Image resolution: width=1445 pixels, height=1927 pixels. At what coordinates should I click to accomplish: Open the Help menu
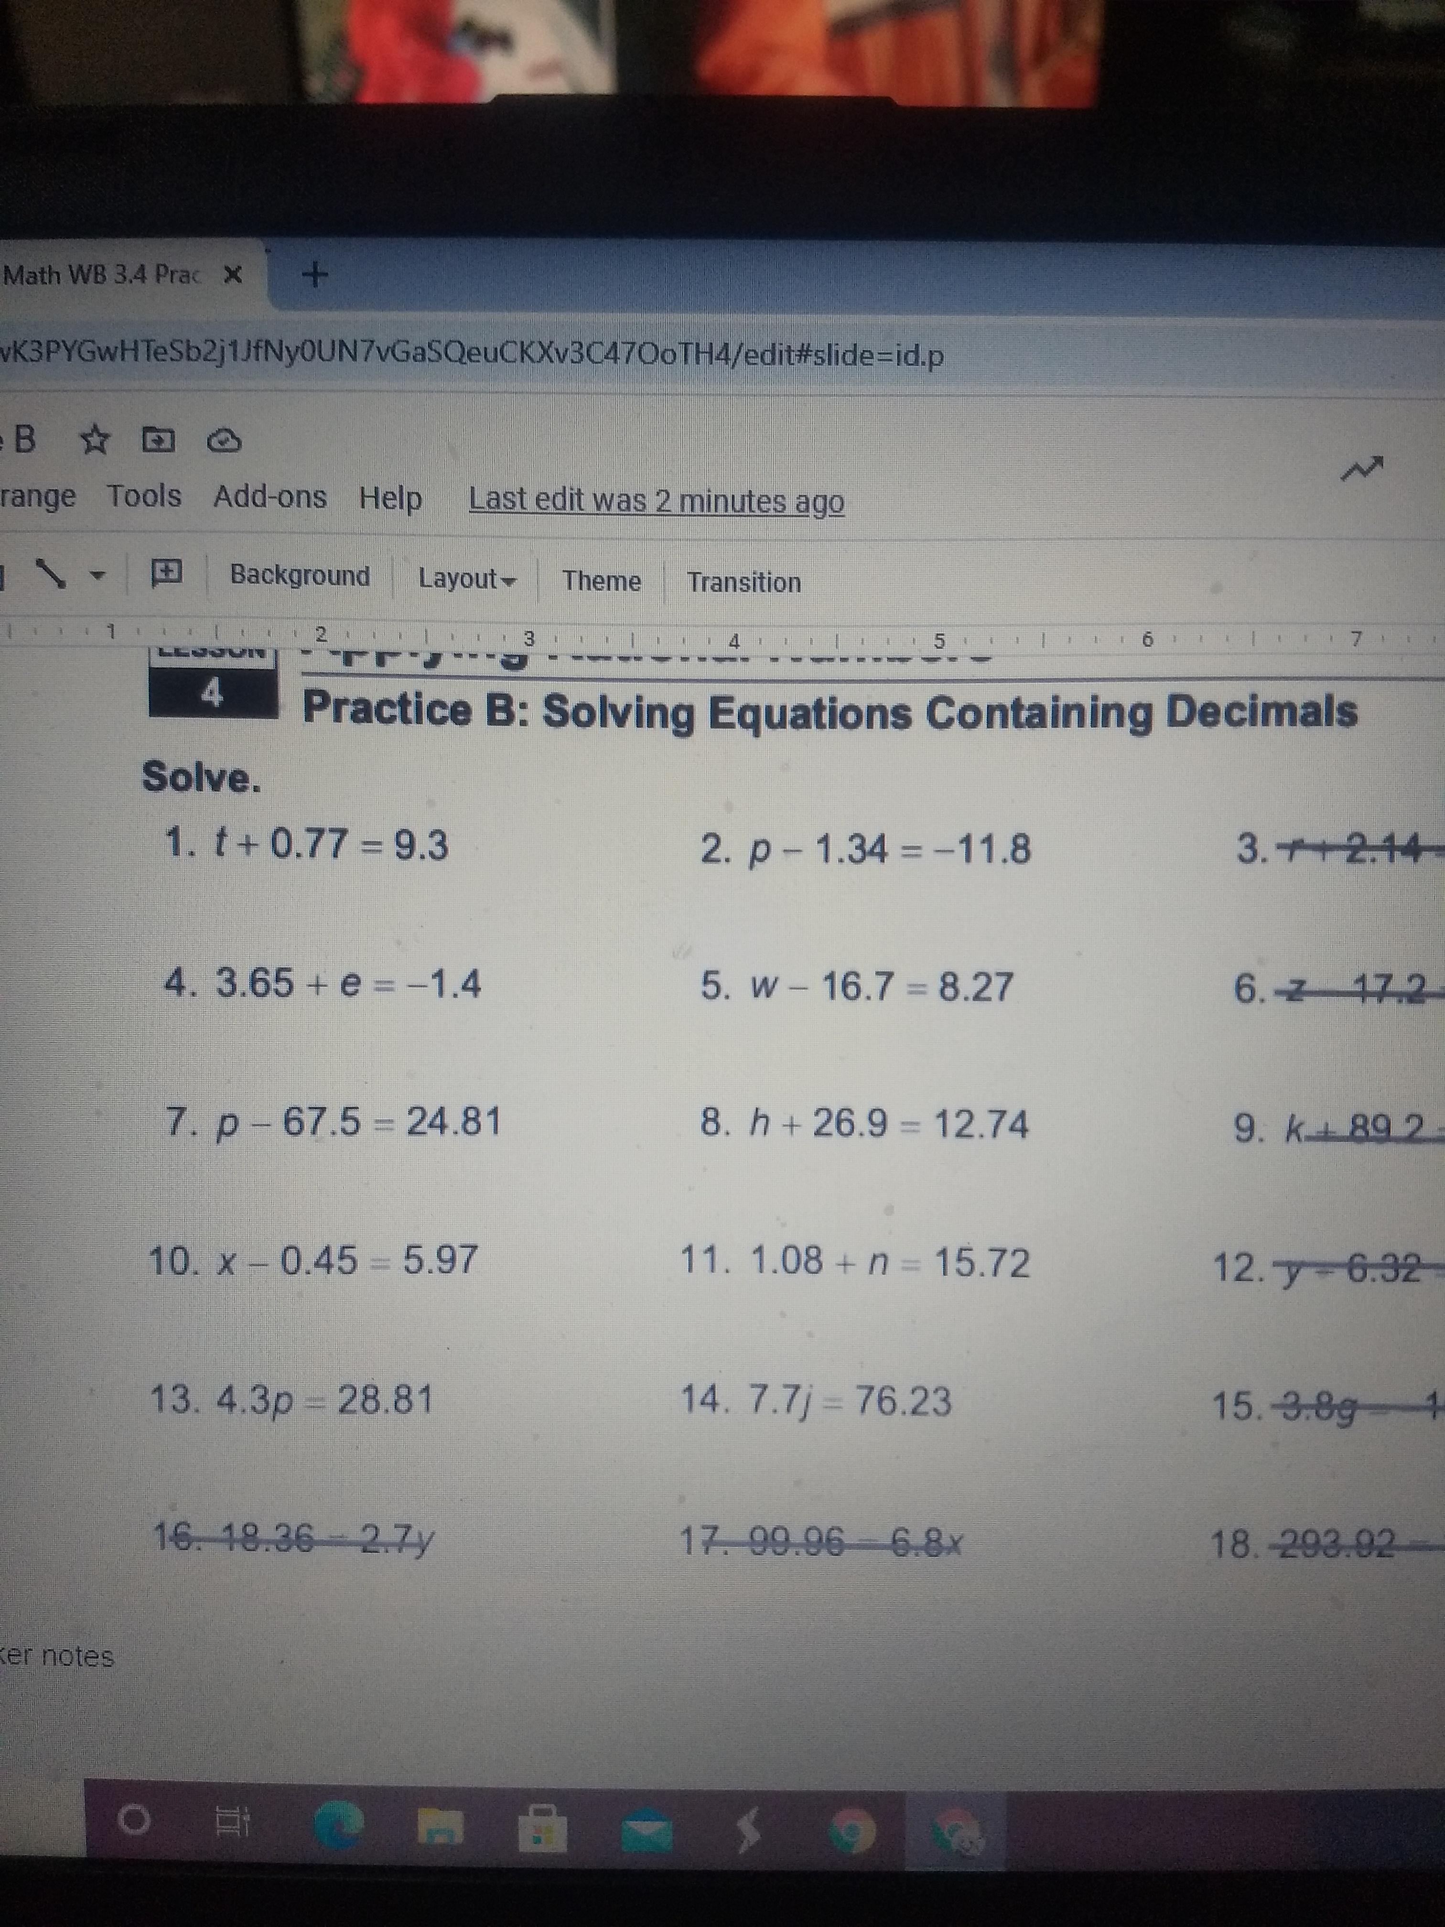click(x=390, y=498)
